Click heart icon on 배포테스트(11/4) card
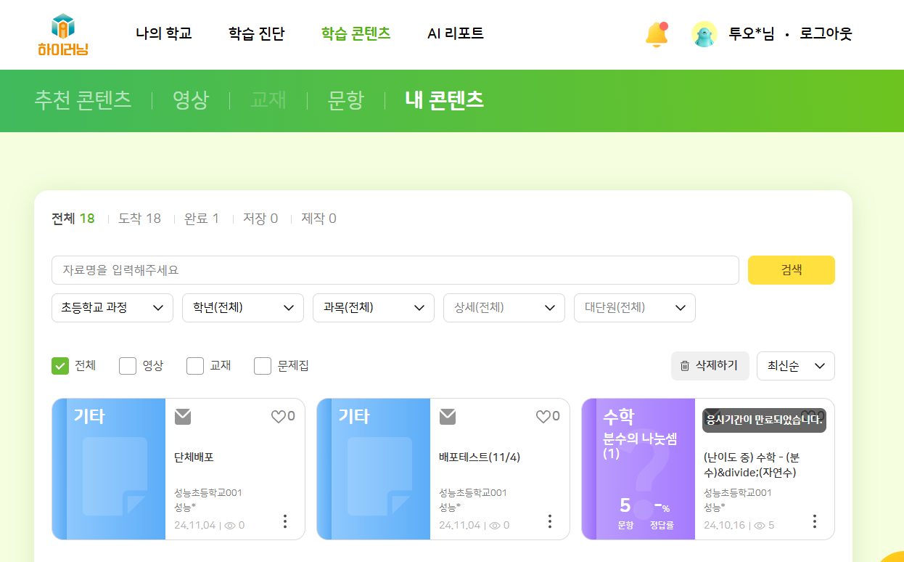 tap(543, 416)
